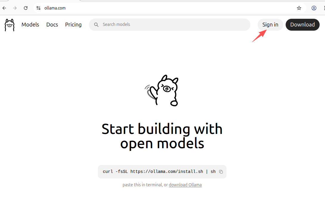
Task: Click the Download button
Action: tap(302, 25)
